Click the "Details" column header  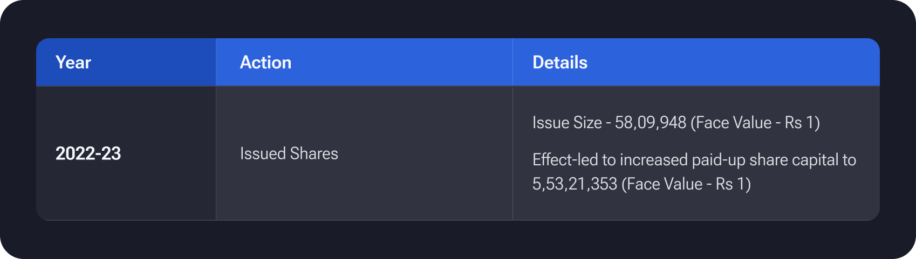(x=559, y=62)
